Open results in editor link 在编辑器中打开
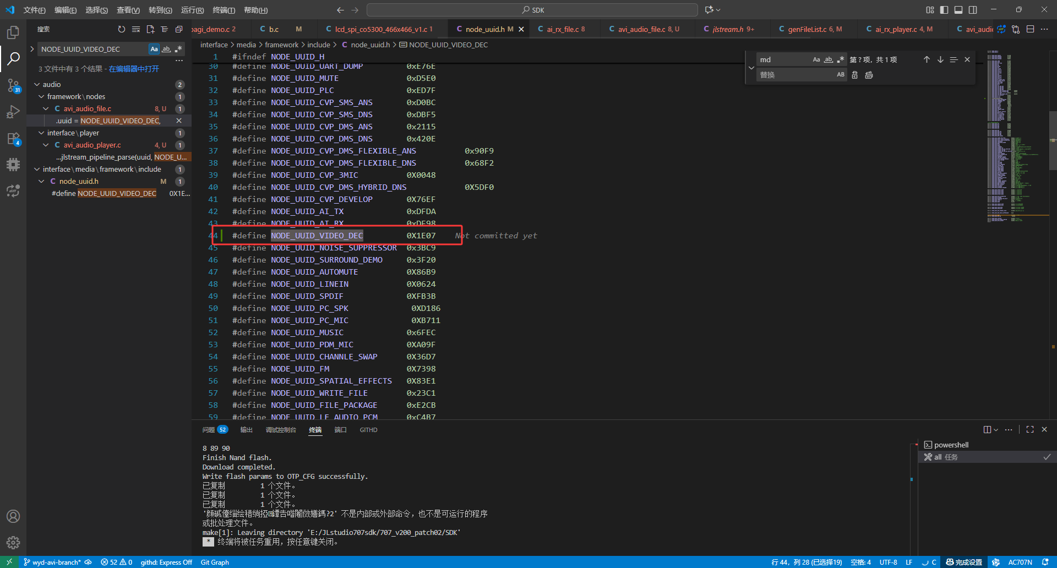 [134, 69]
